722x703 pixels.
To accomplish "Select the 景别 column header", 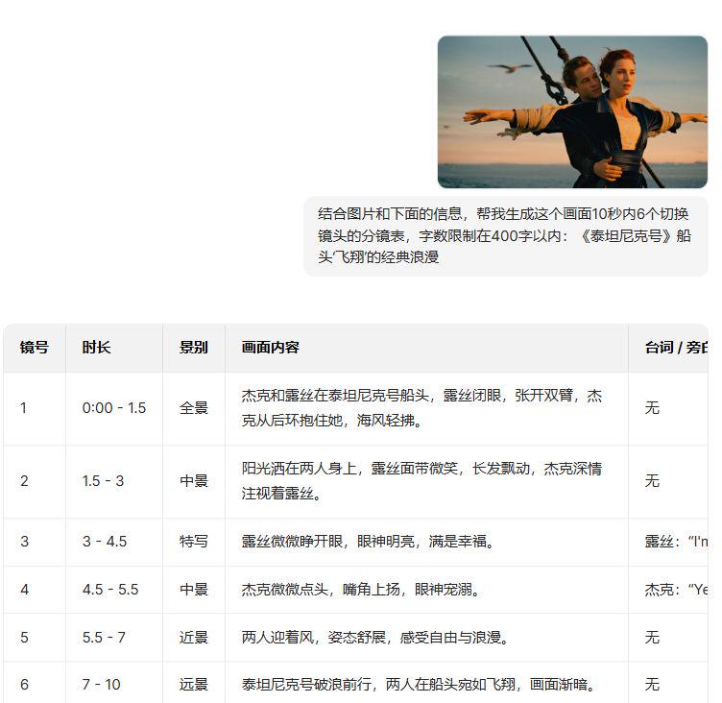I will coord(193,348).
